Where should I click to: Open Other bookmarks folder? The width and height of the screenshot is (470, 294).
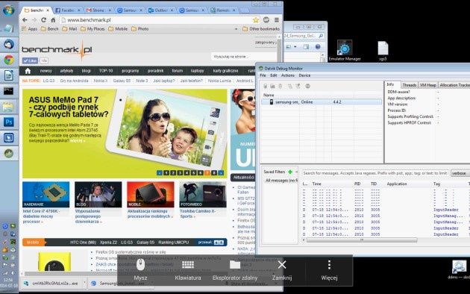[261, 29]
